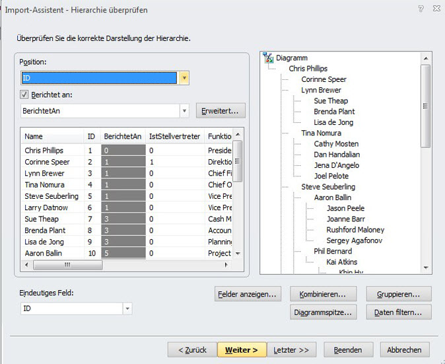This screenshot has width=445, height=364.
Task: Select Rushford Maloney in hierarchy tree
Action: coord(355,230)
